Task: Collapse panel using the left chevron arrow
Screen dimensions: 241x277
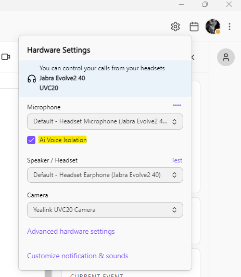Action: pyautogui.click(x=193, y=57)
